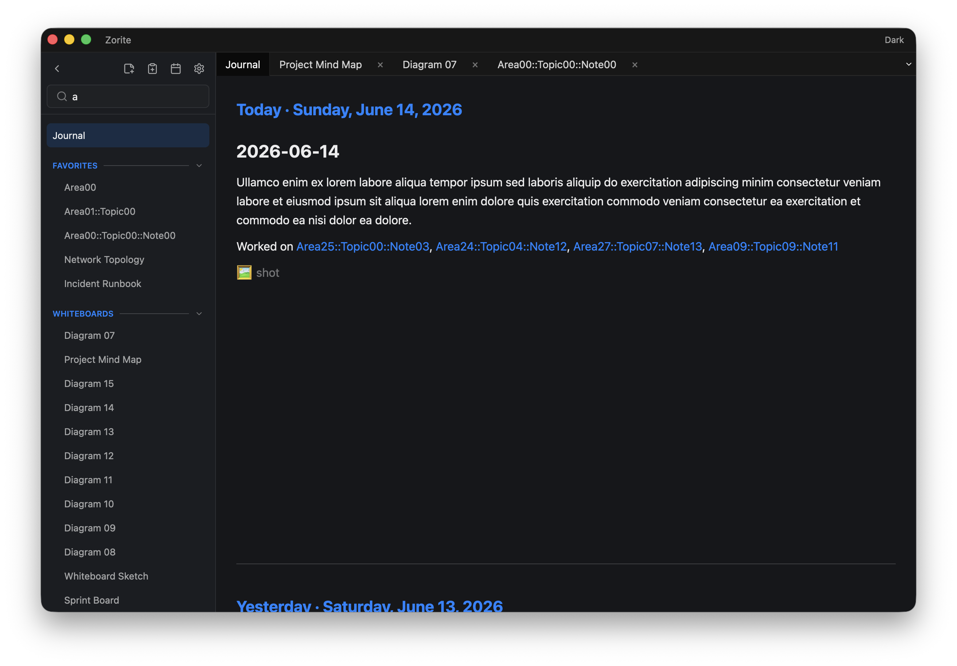The image size is (957, 666).
Task: Click the FAVORITES section label
Action: [x=75, y=166]
